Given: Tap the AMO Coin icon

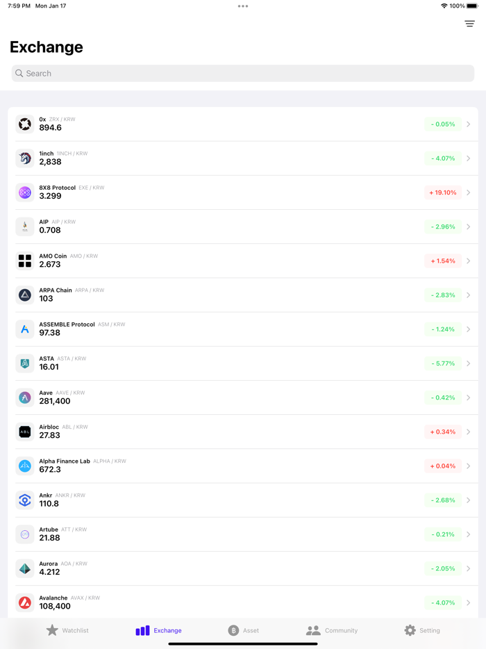Looking at the screenshot, I should point(25,261).
